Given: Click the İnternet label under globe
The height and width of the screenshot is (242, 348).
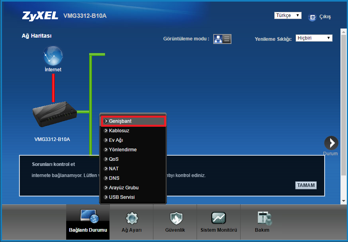Looking at the screenshot, I should click(53, 69).
